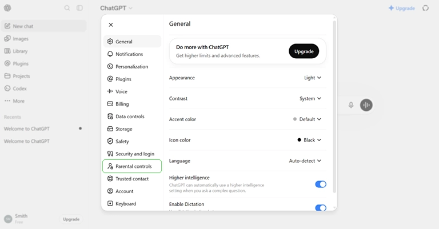Click the temporary chat icon at top right

tap(425, 8)
